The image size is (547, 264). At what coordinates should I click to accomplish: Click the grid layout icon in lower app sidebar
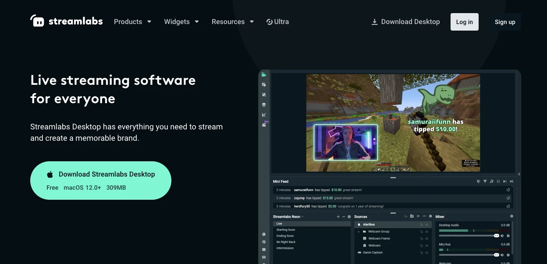pyautogui.click(x=264, y=250)
